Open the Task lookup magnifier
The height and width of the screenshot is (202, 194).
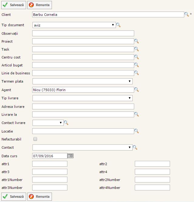[137, 49]
